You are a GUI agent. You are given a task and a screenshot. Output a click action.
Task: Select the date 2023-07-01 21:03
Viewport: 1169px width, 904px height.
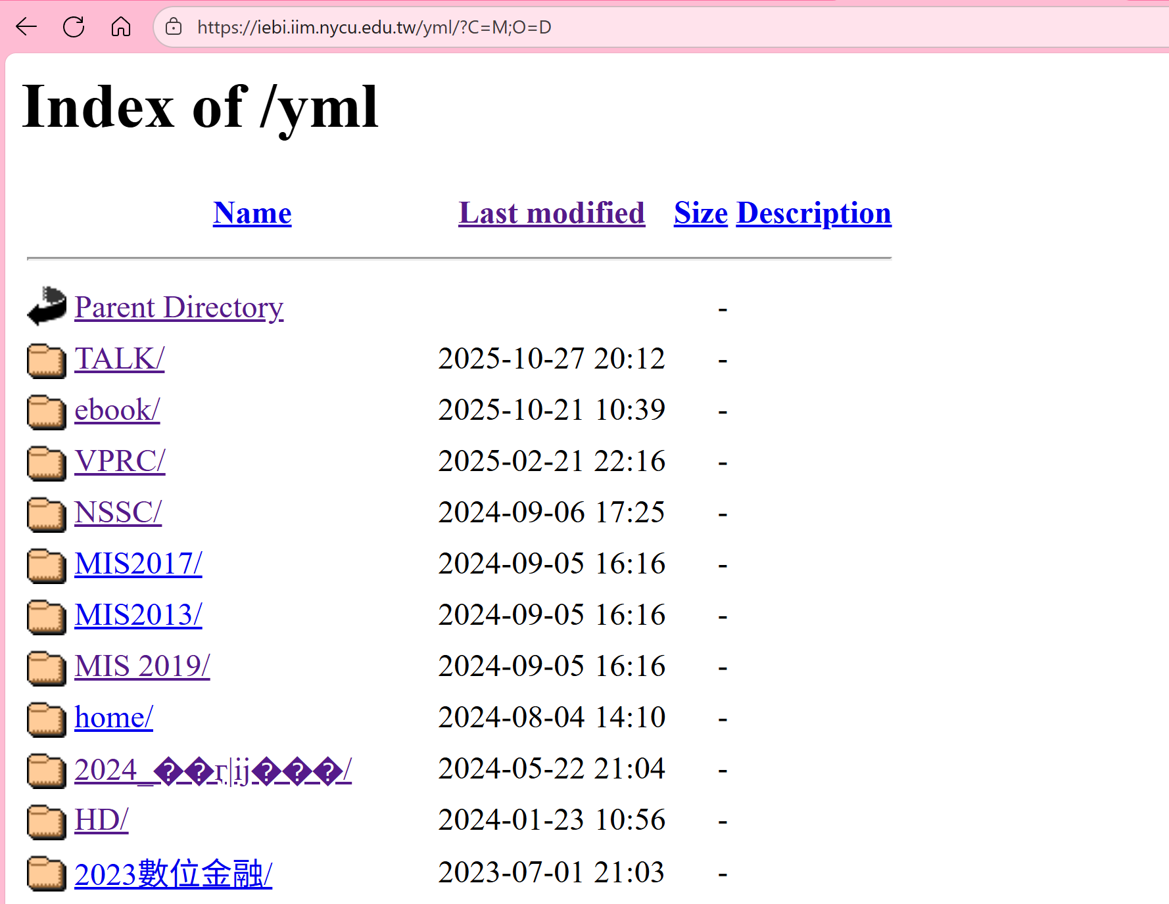[552, 872]
